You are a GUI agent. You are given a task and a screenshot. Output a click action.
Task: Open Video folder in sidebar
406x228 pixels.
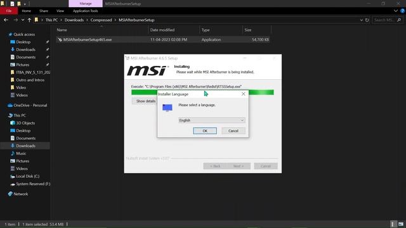(x=21, y=87)
